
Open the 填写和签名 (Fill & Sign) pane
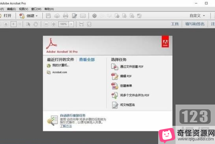click(195, 24)
